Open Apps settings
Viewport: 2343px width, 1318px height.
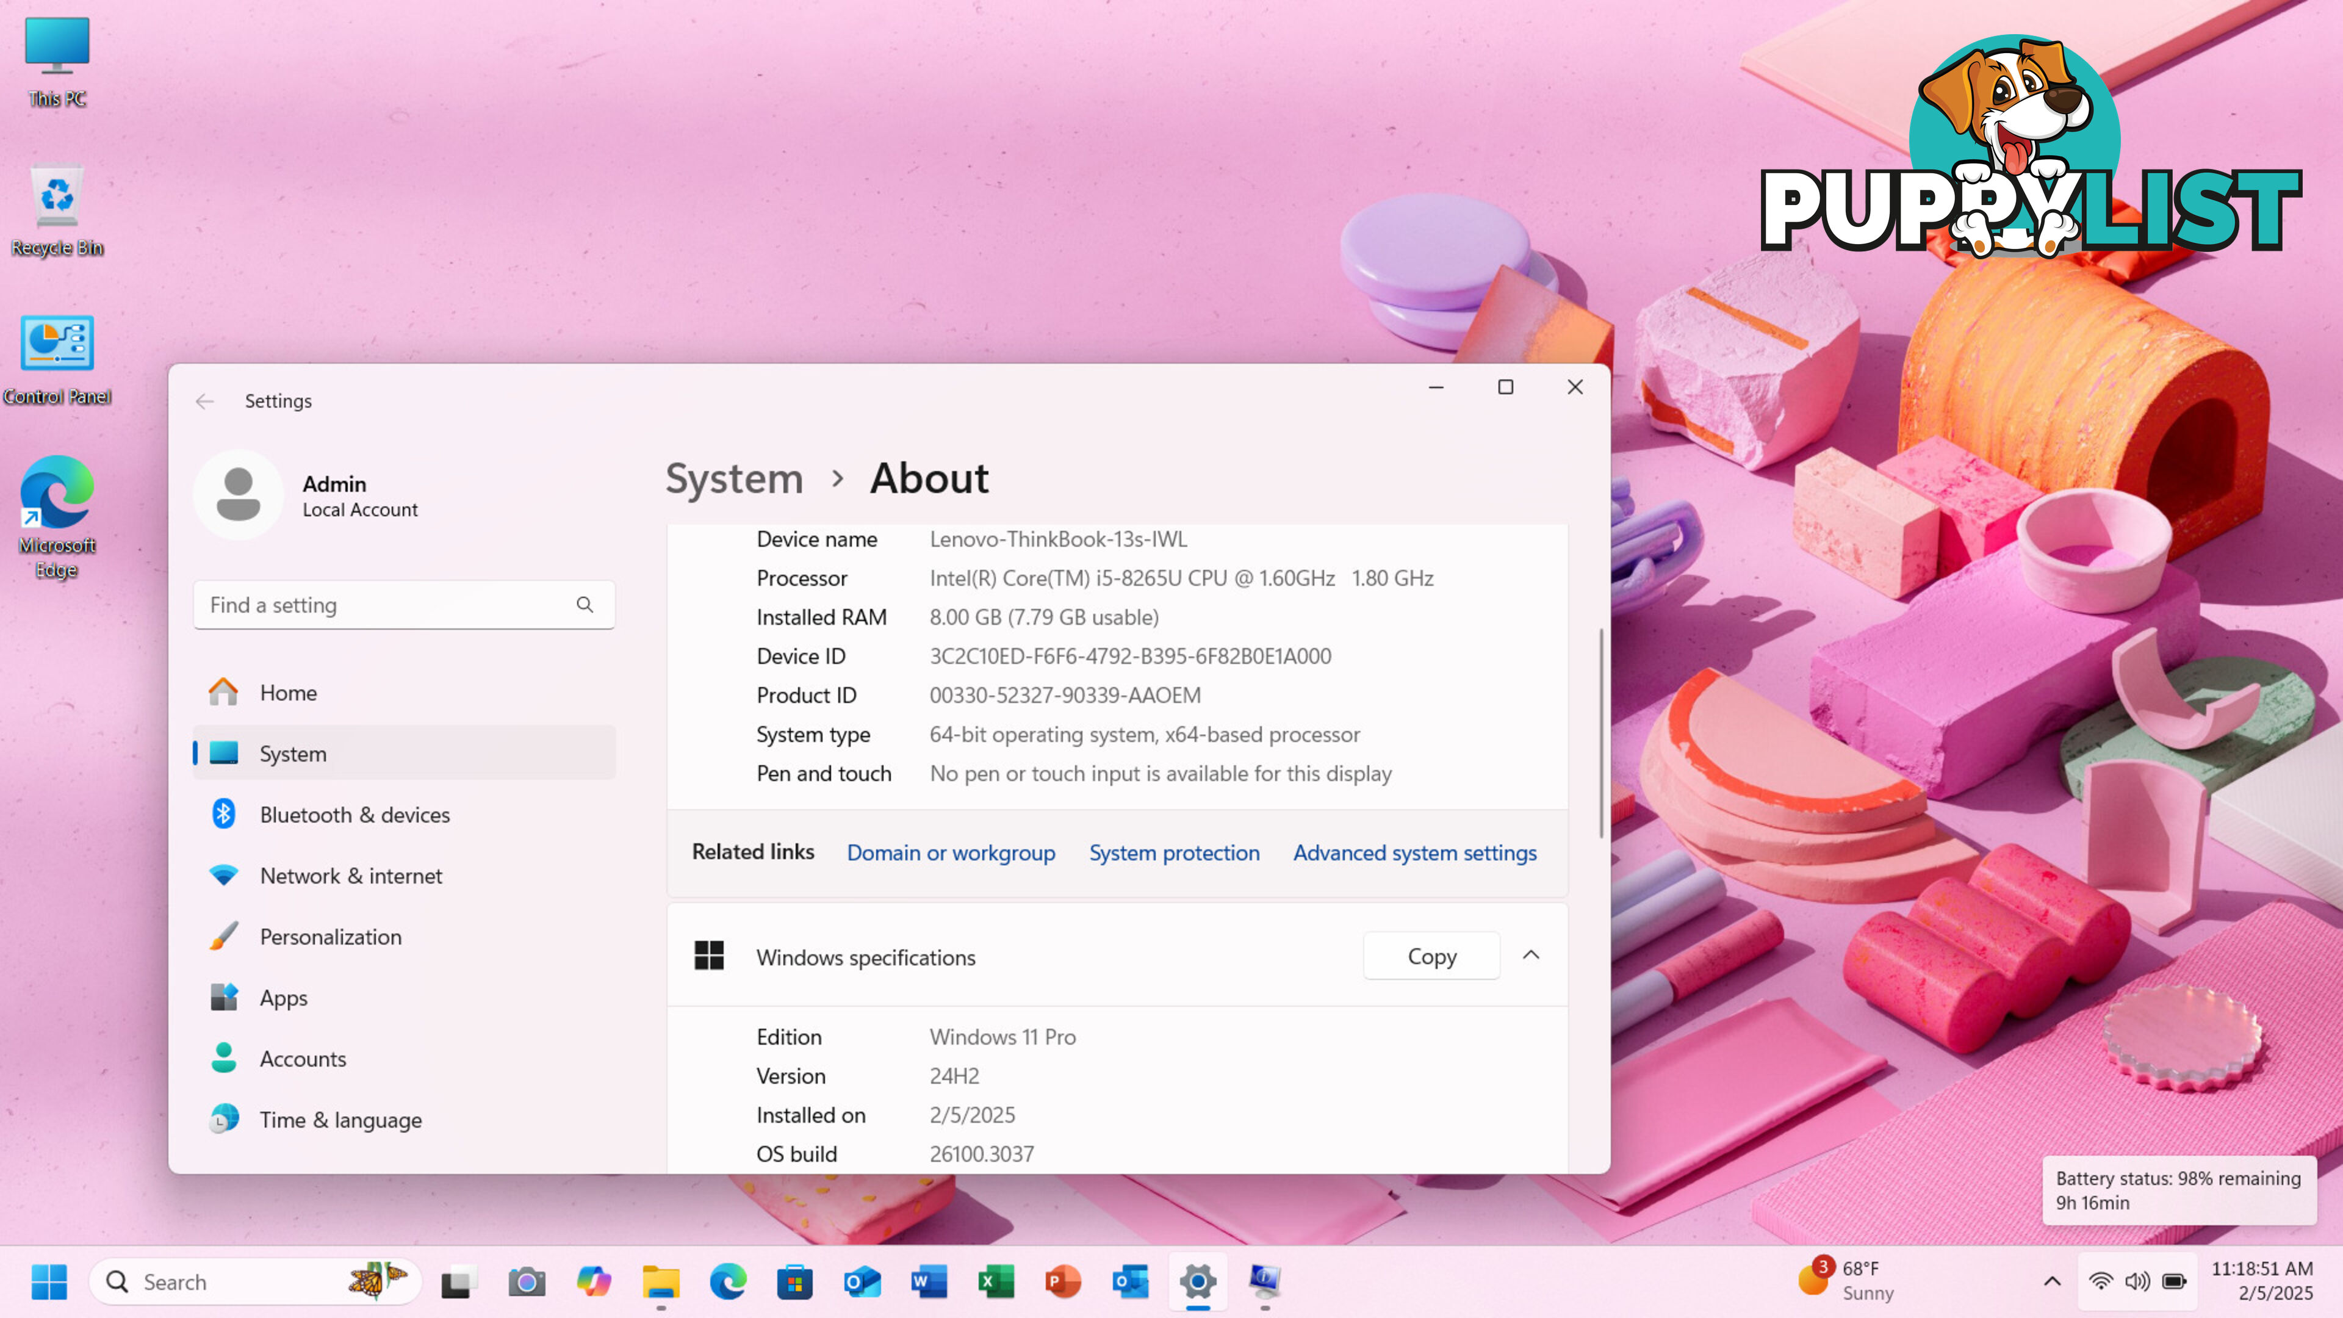(x=404, y=998)
